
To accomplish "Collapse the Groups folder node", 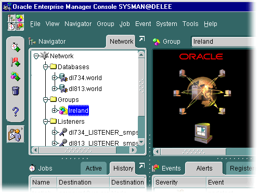I will 46,100.
